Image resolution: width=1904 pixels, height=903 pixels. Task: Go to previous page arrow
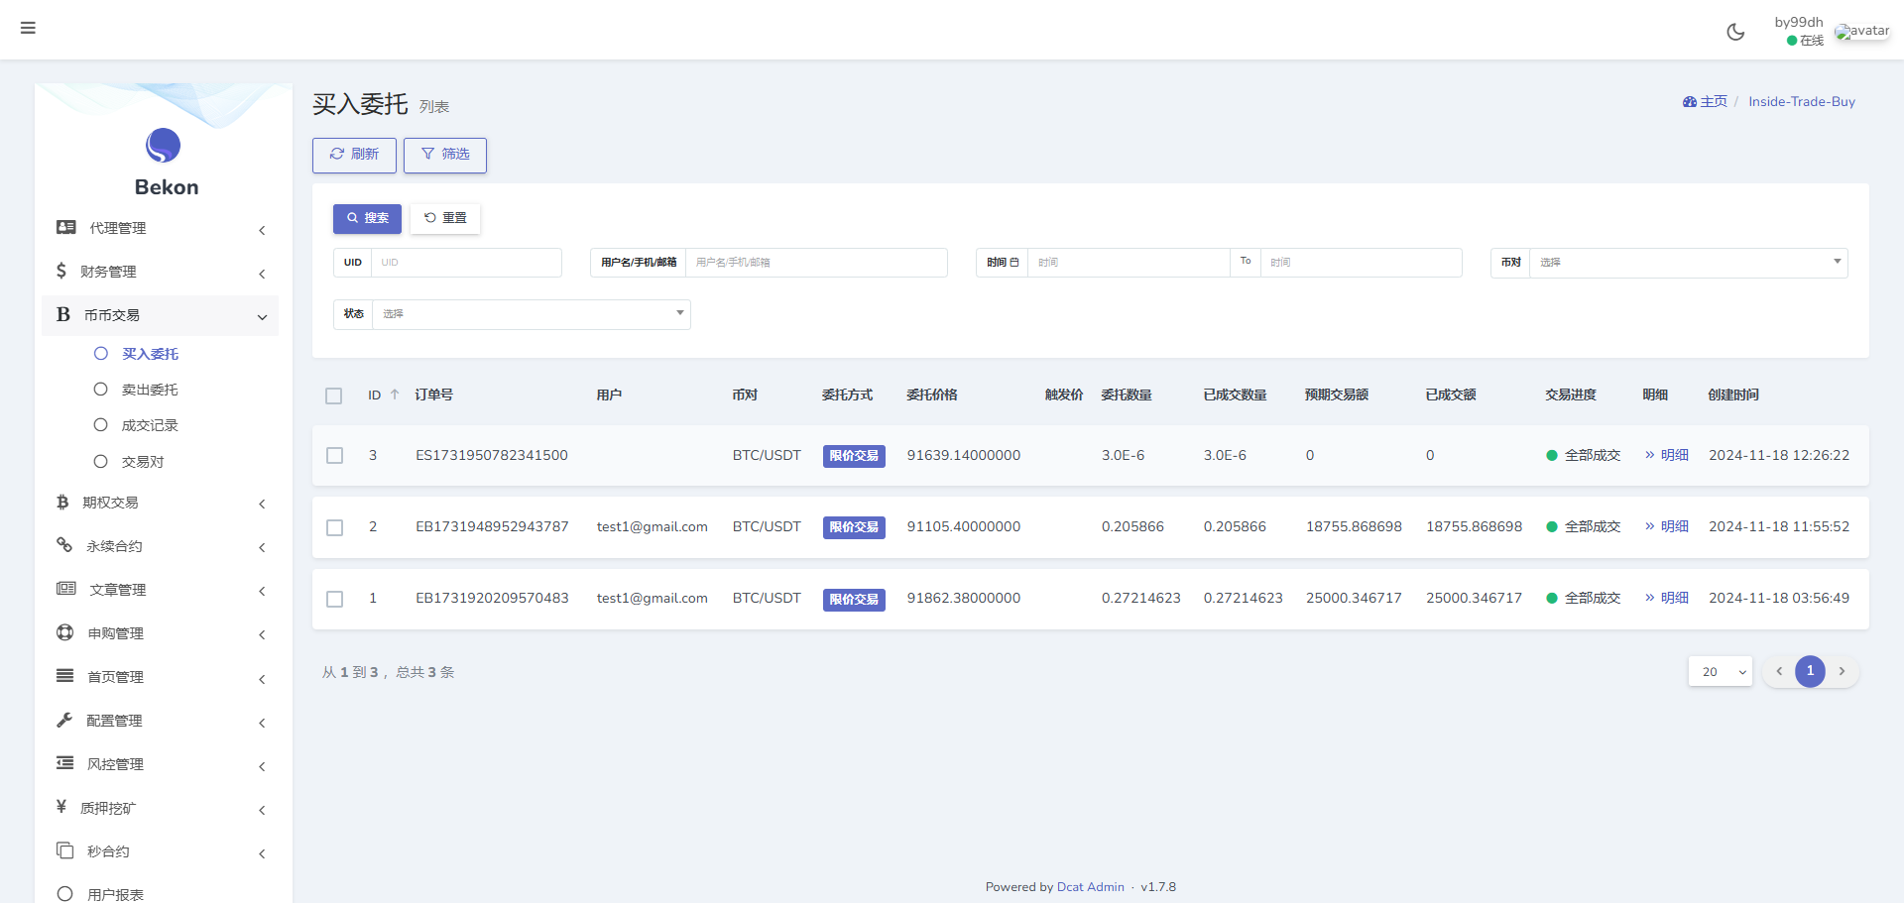tap(1779, 671)
